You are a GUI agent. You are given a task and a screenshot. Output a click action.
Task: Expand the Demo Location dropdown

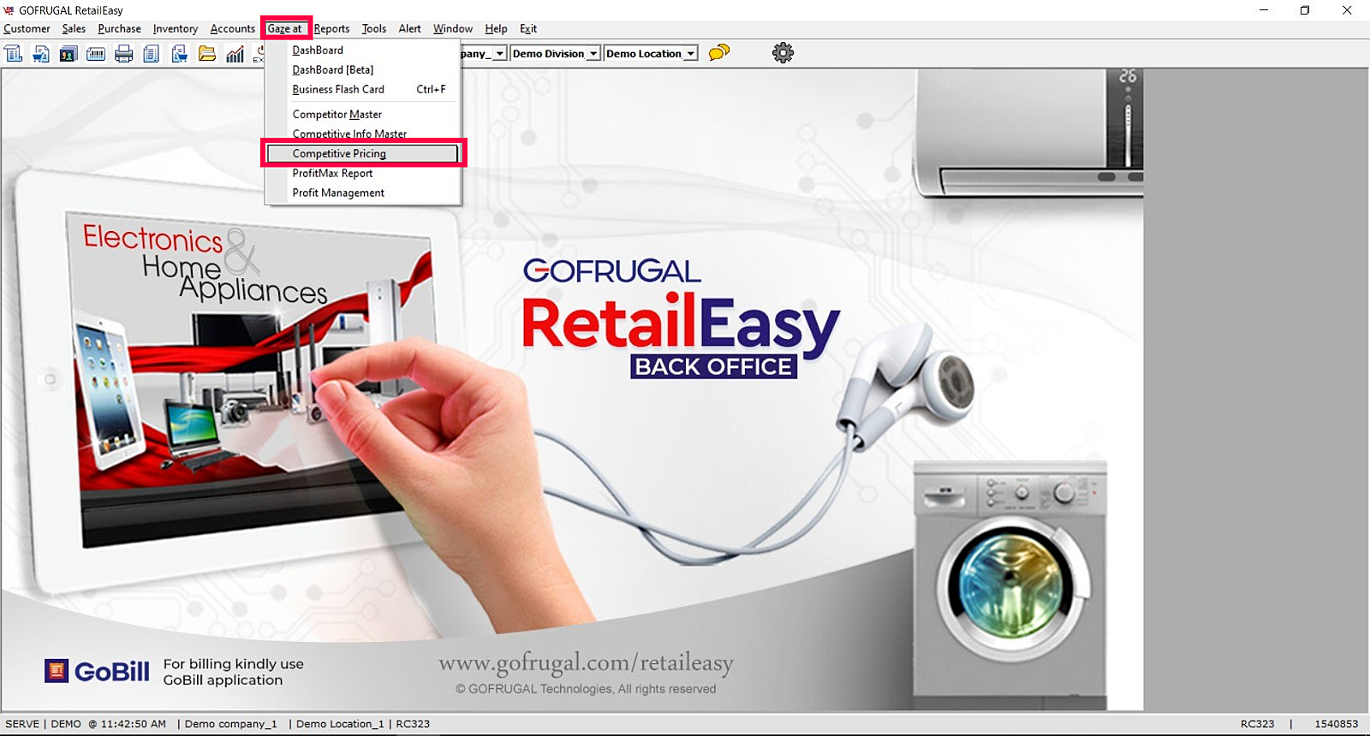click(690, 54)
